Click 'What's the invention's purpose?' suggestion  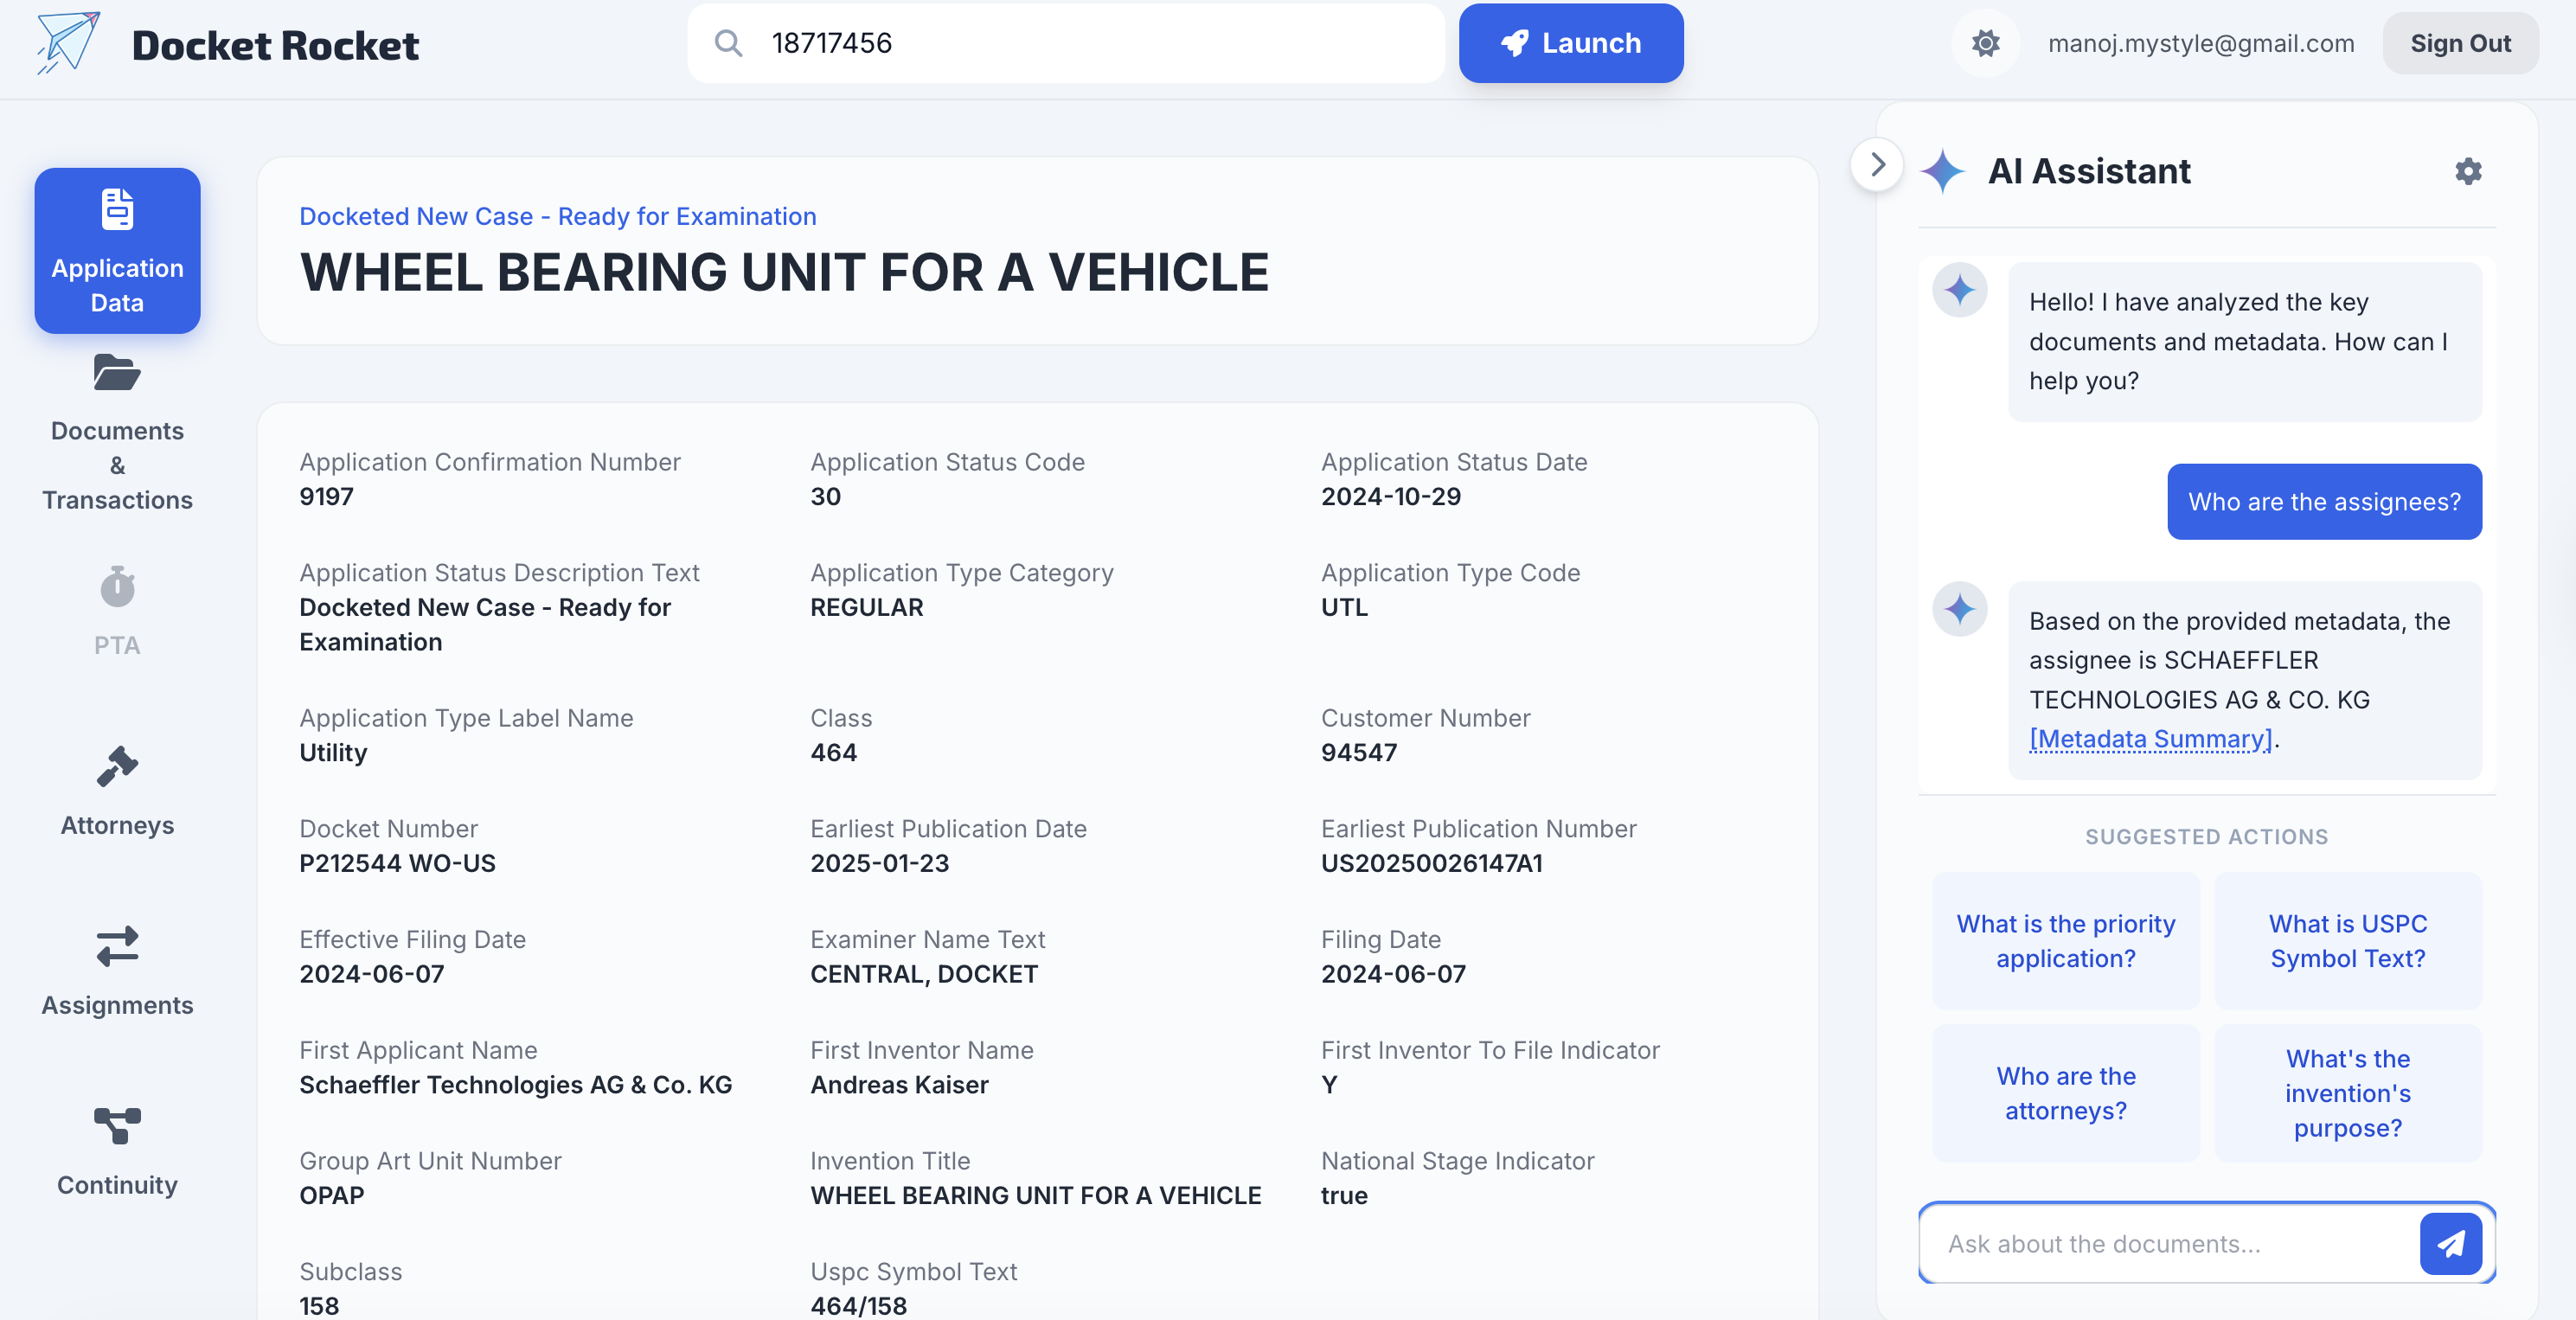[x=2348, y=1093]
